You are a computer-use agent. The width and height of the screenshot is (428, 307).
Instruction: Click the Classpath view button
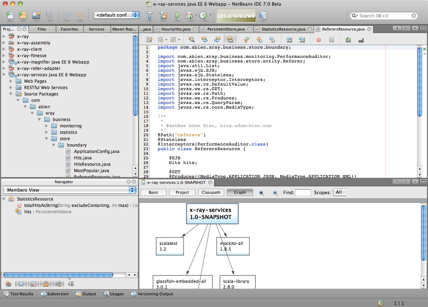pos(211,192)
